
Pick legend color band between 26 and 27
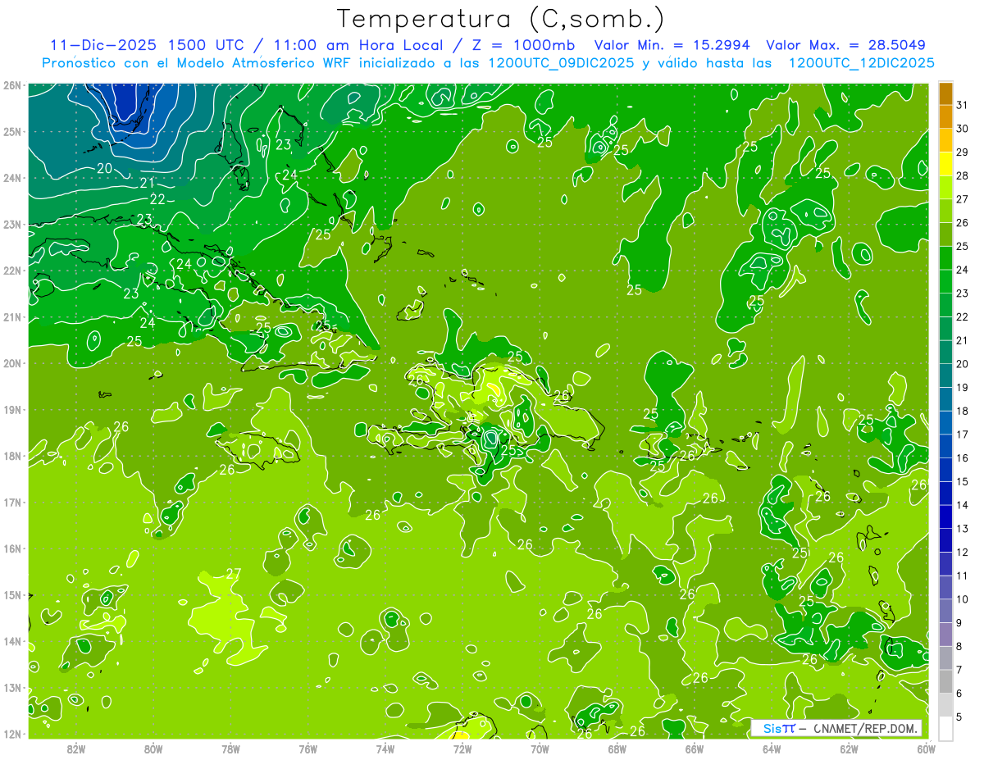coord(945,211)
